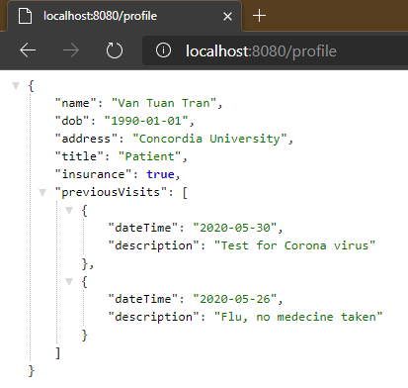Click the insurance value true
This screenshot has height=388, width=408.
click(160, 174)
